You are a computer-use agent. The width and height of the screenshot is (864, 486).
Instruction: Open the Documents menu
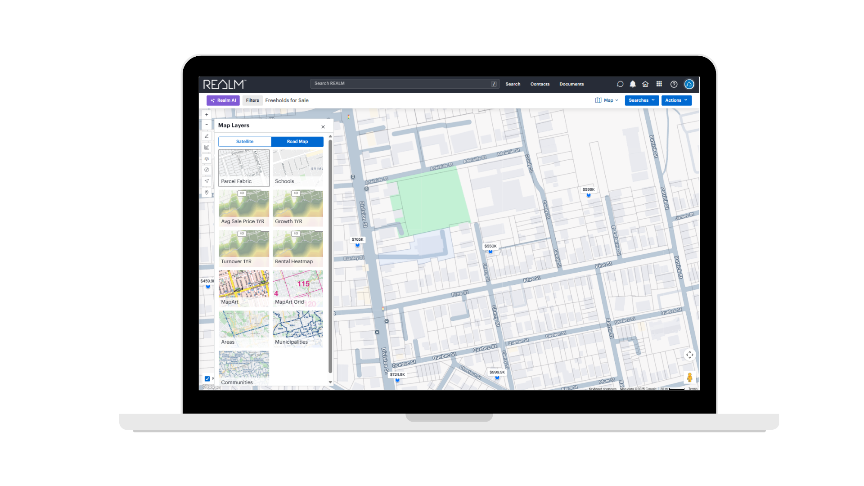click(571, 84)
